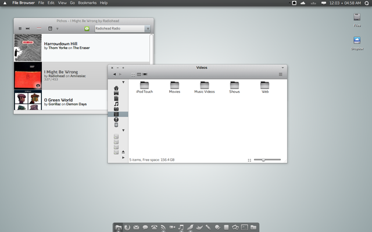Click the Pithos song list scrollbar

[151, 49]
